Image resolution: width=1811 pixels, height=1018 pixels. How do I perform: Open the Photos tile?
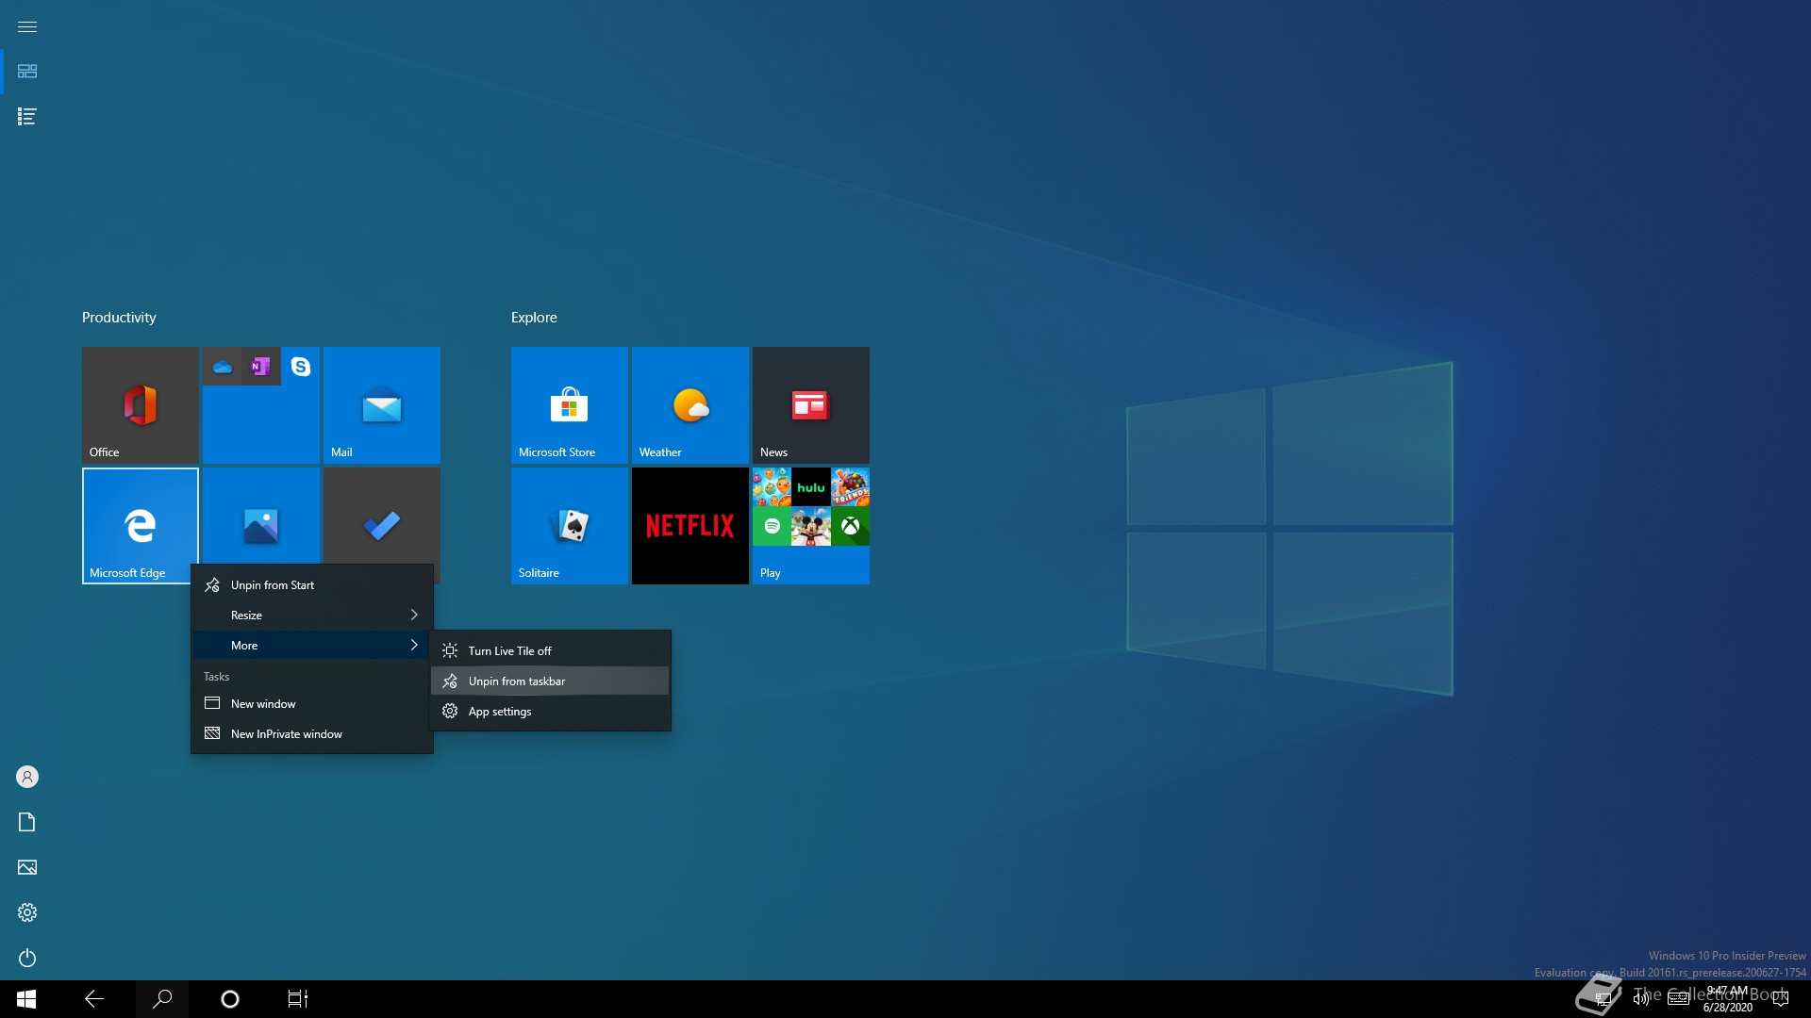click(x=260, y=517)
